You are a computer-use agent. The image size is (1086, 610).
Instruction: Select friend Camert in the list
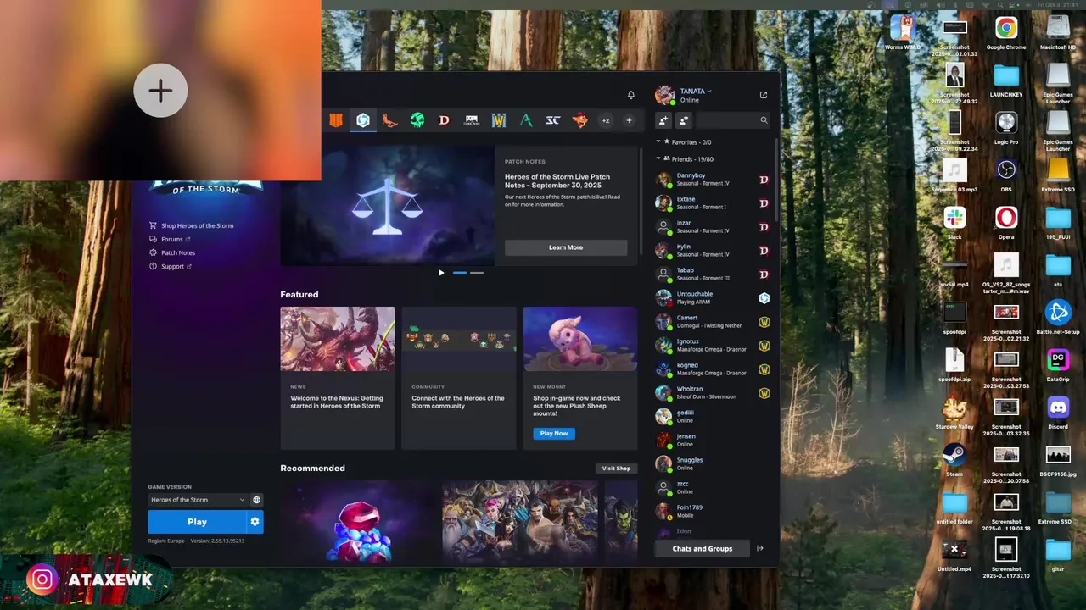click(713, 321)
